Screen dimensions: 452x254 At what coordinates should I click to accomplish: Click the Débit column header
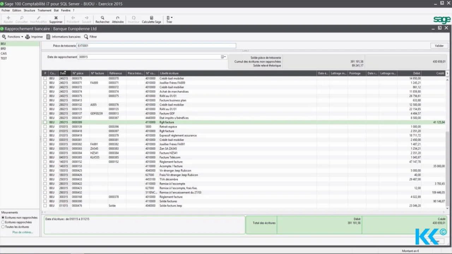pyautogui.click(x=409, y=73)
